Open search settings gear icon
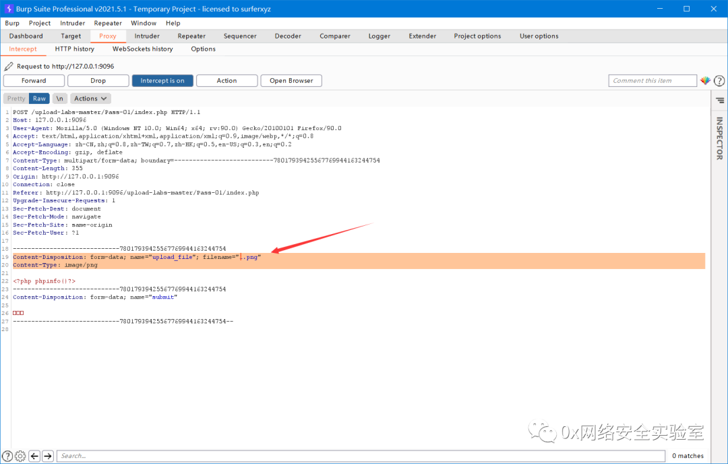 (x=20, y=456)
